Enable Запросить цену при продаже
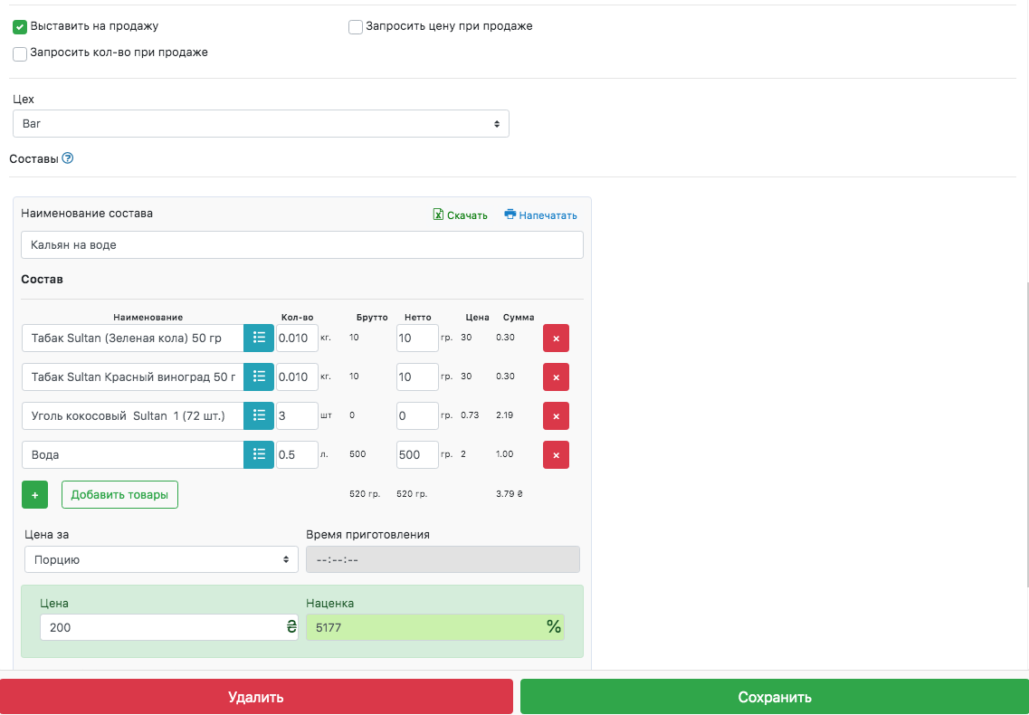This screenshot has height=715, width=1029. [x=356, y=27]
